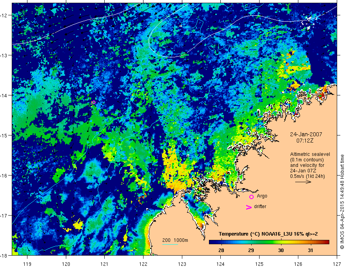The height and width of the screenshot is (267, 345).
Task: Click the colorbar value "29"
Action: (251, 250)
